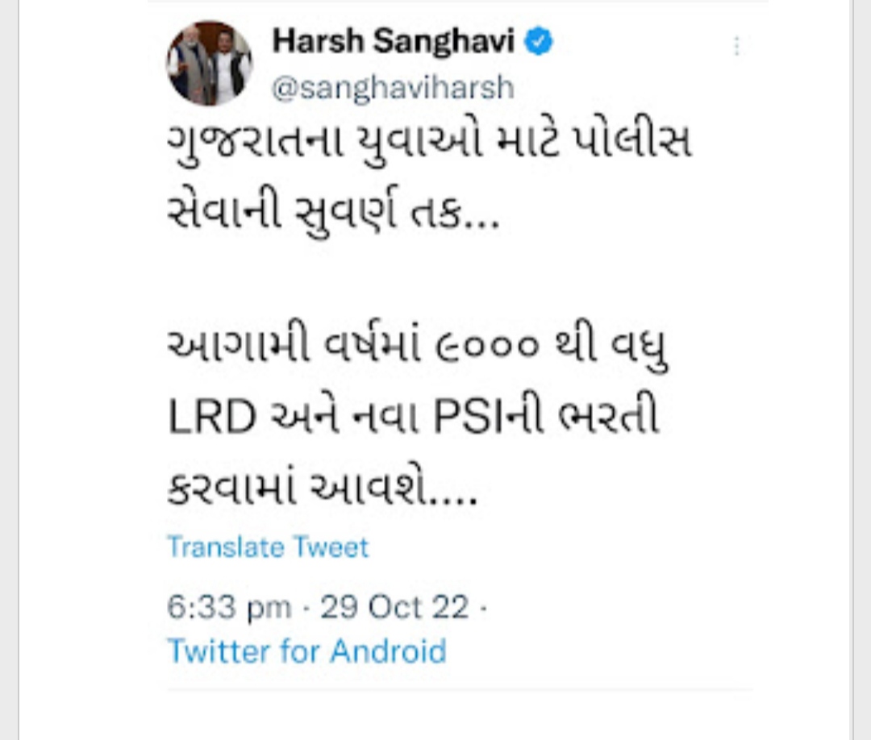
Task: Open the @sanghaviharsh handle link
Action: [x=394, y=88]
